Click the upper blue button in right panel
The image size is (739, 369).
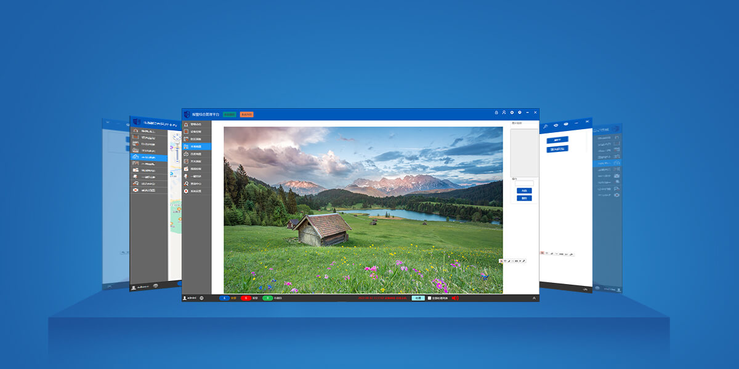(x=523, y=191)
